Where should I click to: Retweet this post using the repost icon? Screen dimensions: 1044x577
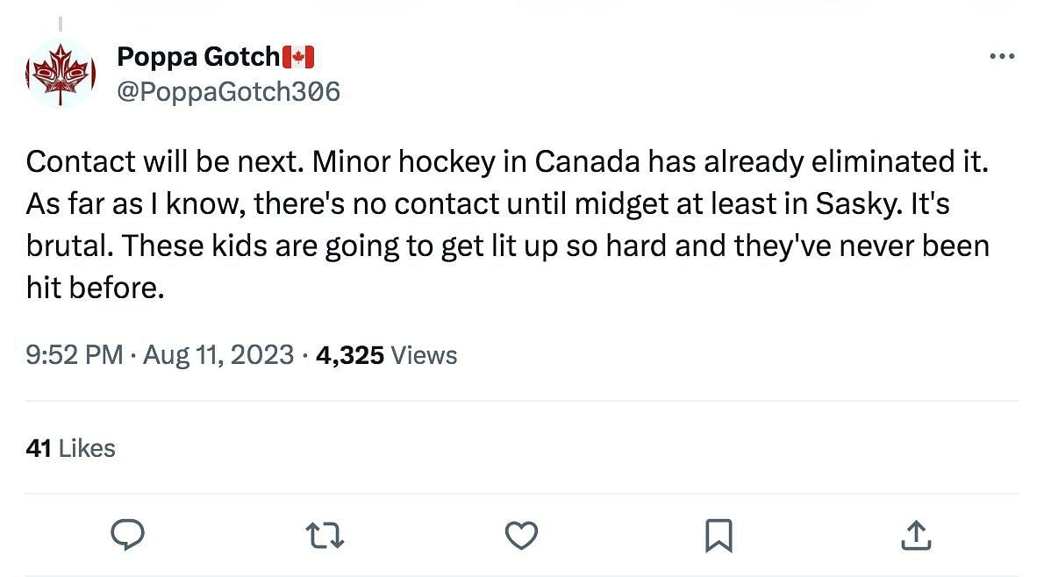pyautogui.click(x=325, y=534)
